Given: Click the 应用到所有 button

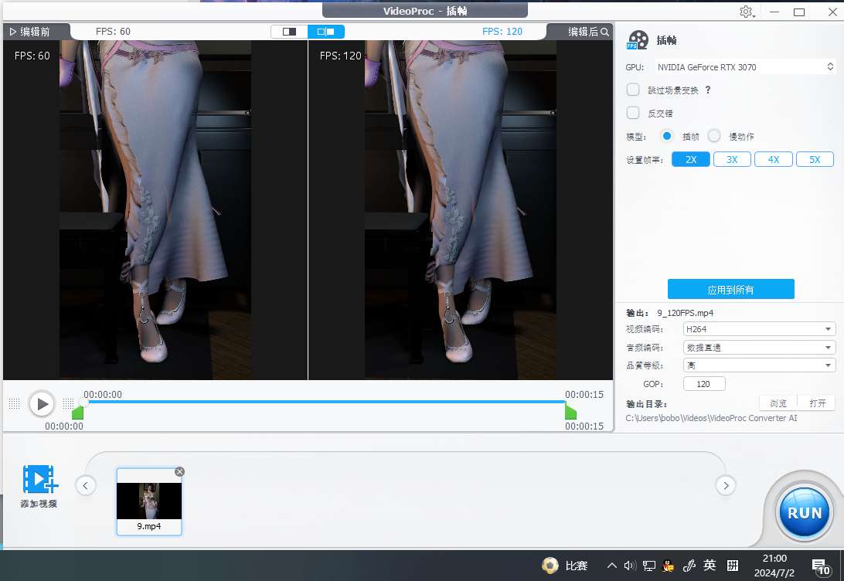Looking at the screenshot, I should coord(730,290).
